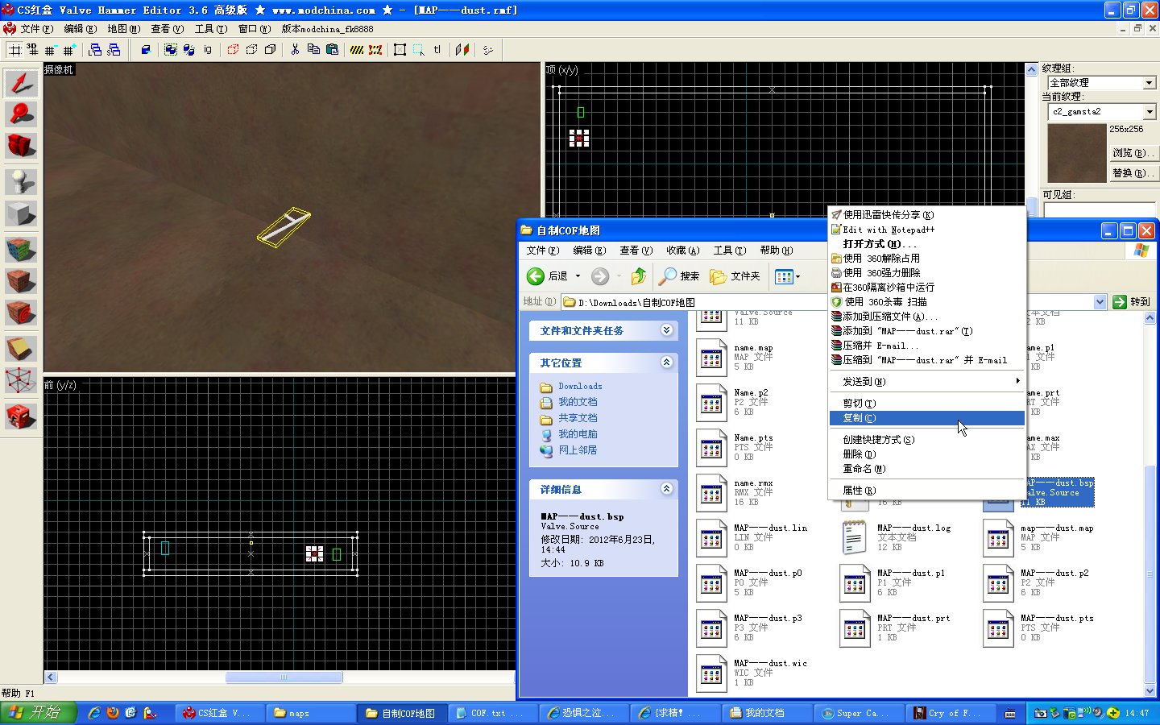Click the smaller grid size icon

click(50, 50)
